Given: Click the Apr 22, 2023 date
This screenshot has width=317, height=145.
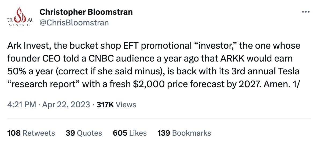Looking at the screenshot, I should pos(66,105).
